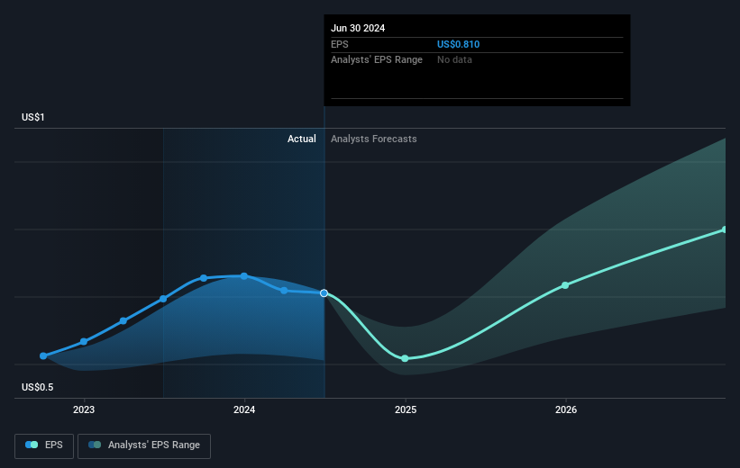Screen dimensions: 740x468
Task: Select the EPS point just after 2024
Action: click(284, 291)
